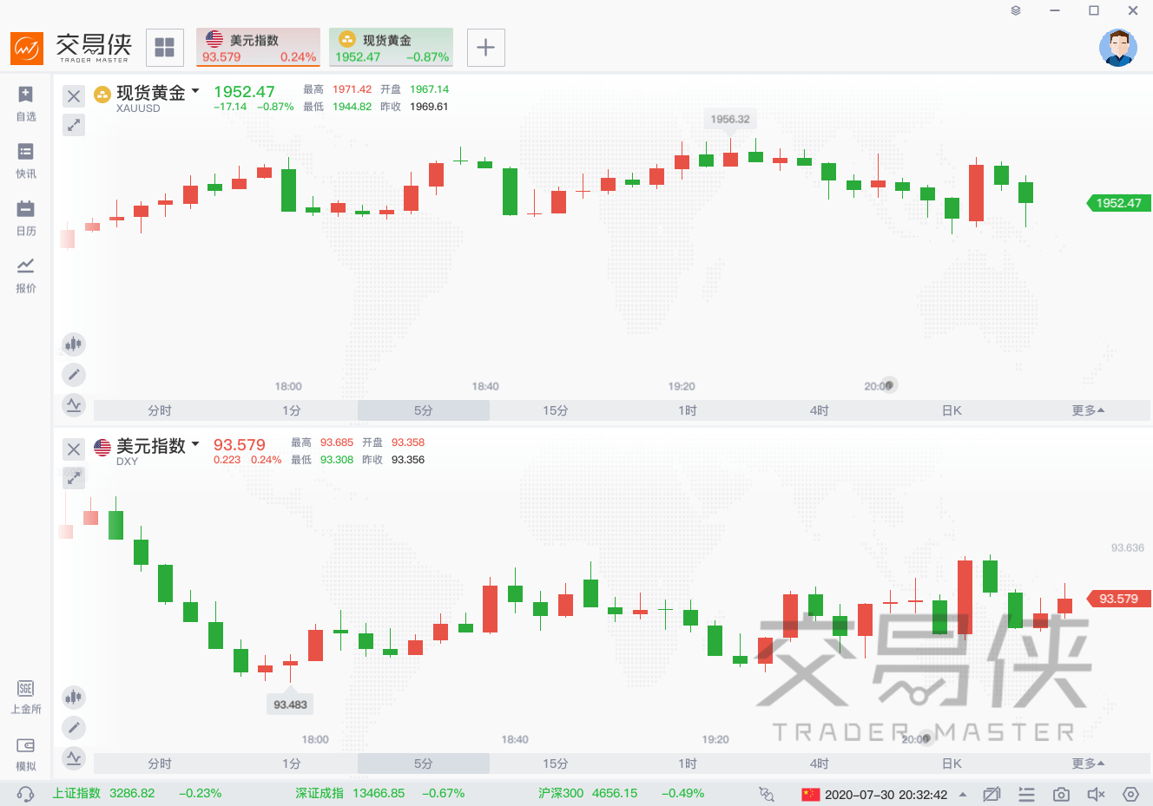Screen dimensions: 1153x806
Task: Select 4时 timeframe in dollar index chart
Action: pyautogui.click(x=820, y=763)
